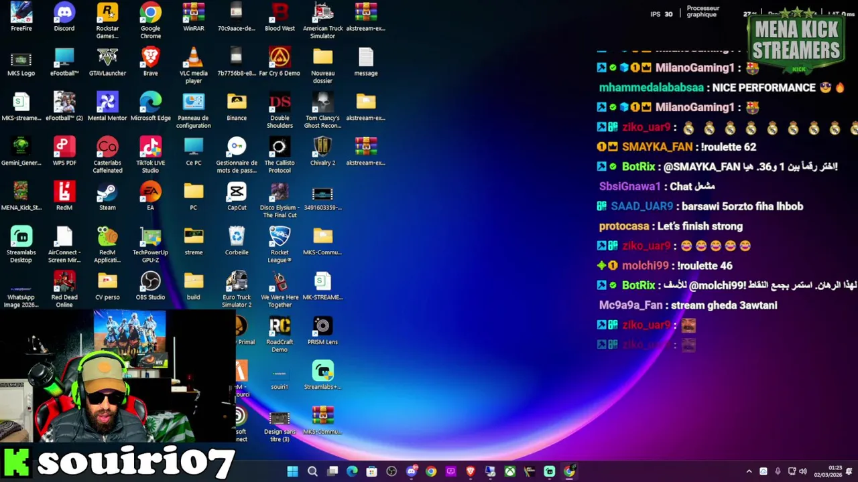Select the Far Cry 6 Demo icon

[280, 62]
